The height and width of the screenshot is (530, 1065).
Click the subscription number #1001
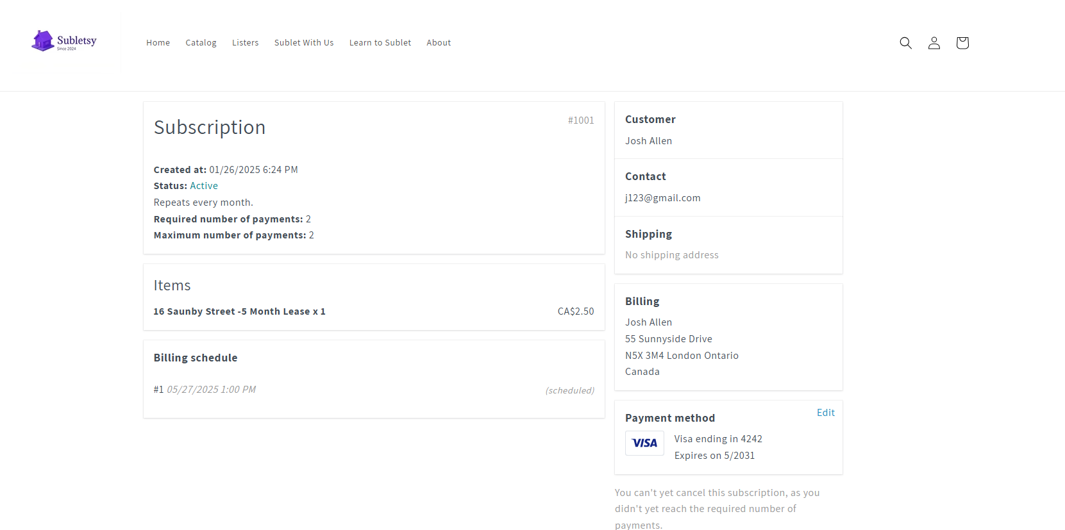pos(580,120)
